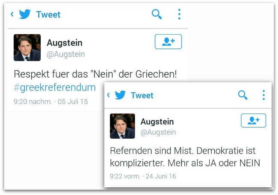Open search in the Referenden tweet header

coord(243,95)
